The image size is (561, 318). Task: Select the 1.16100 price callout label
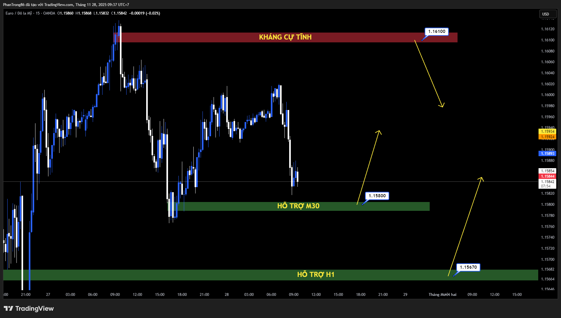(x=437, y=31)
